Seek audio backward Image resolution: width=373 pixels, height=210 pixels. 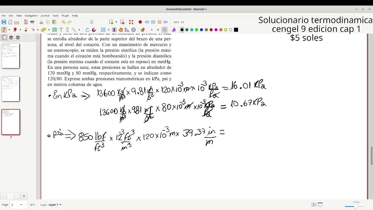[147, 22]
